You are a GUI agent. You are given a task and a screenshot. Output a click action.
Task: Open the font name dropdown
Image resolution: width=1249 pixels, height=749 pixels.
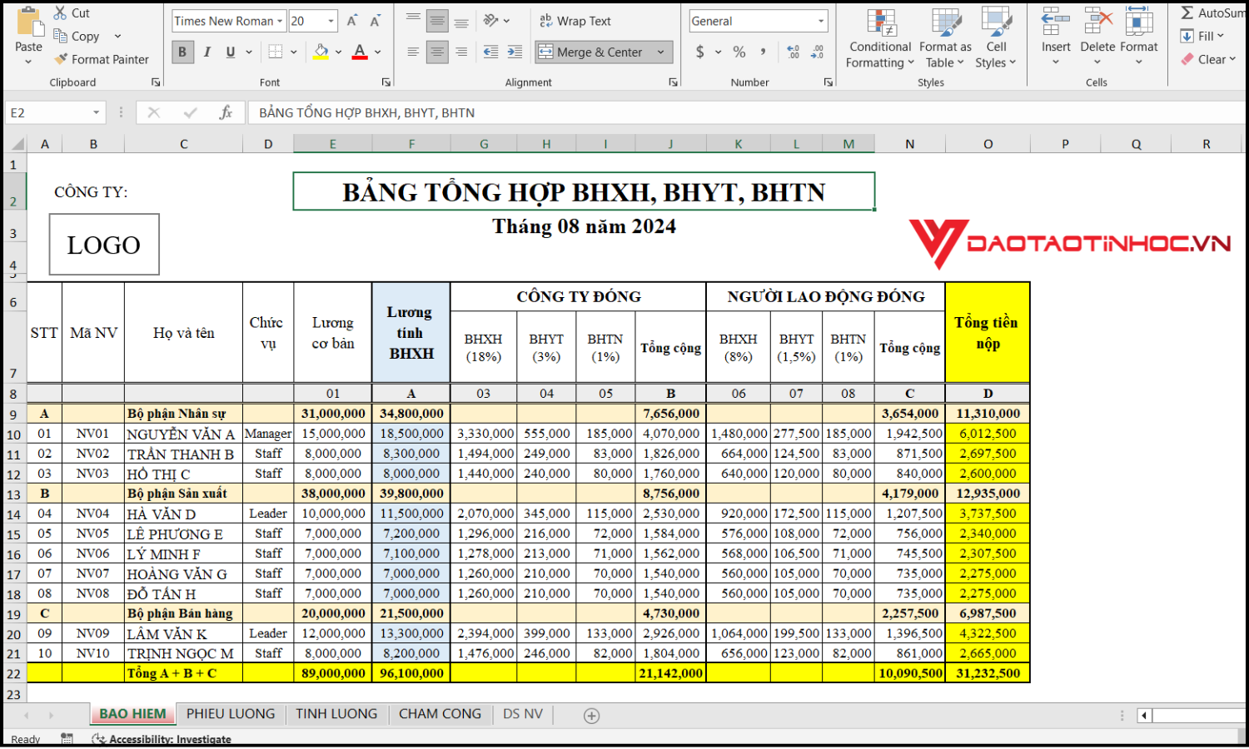pos(280,21)
